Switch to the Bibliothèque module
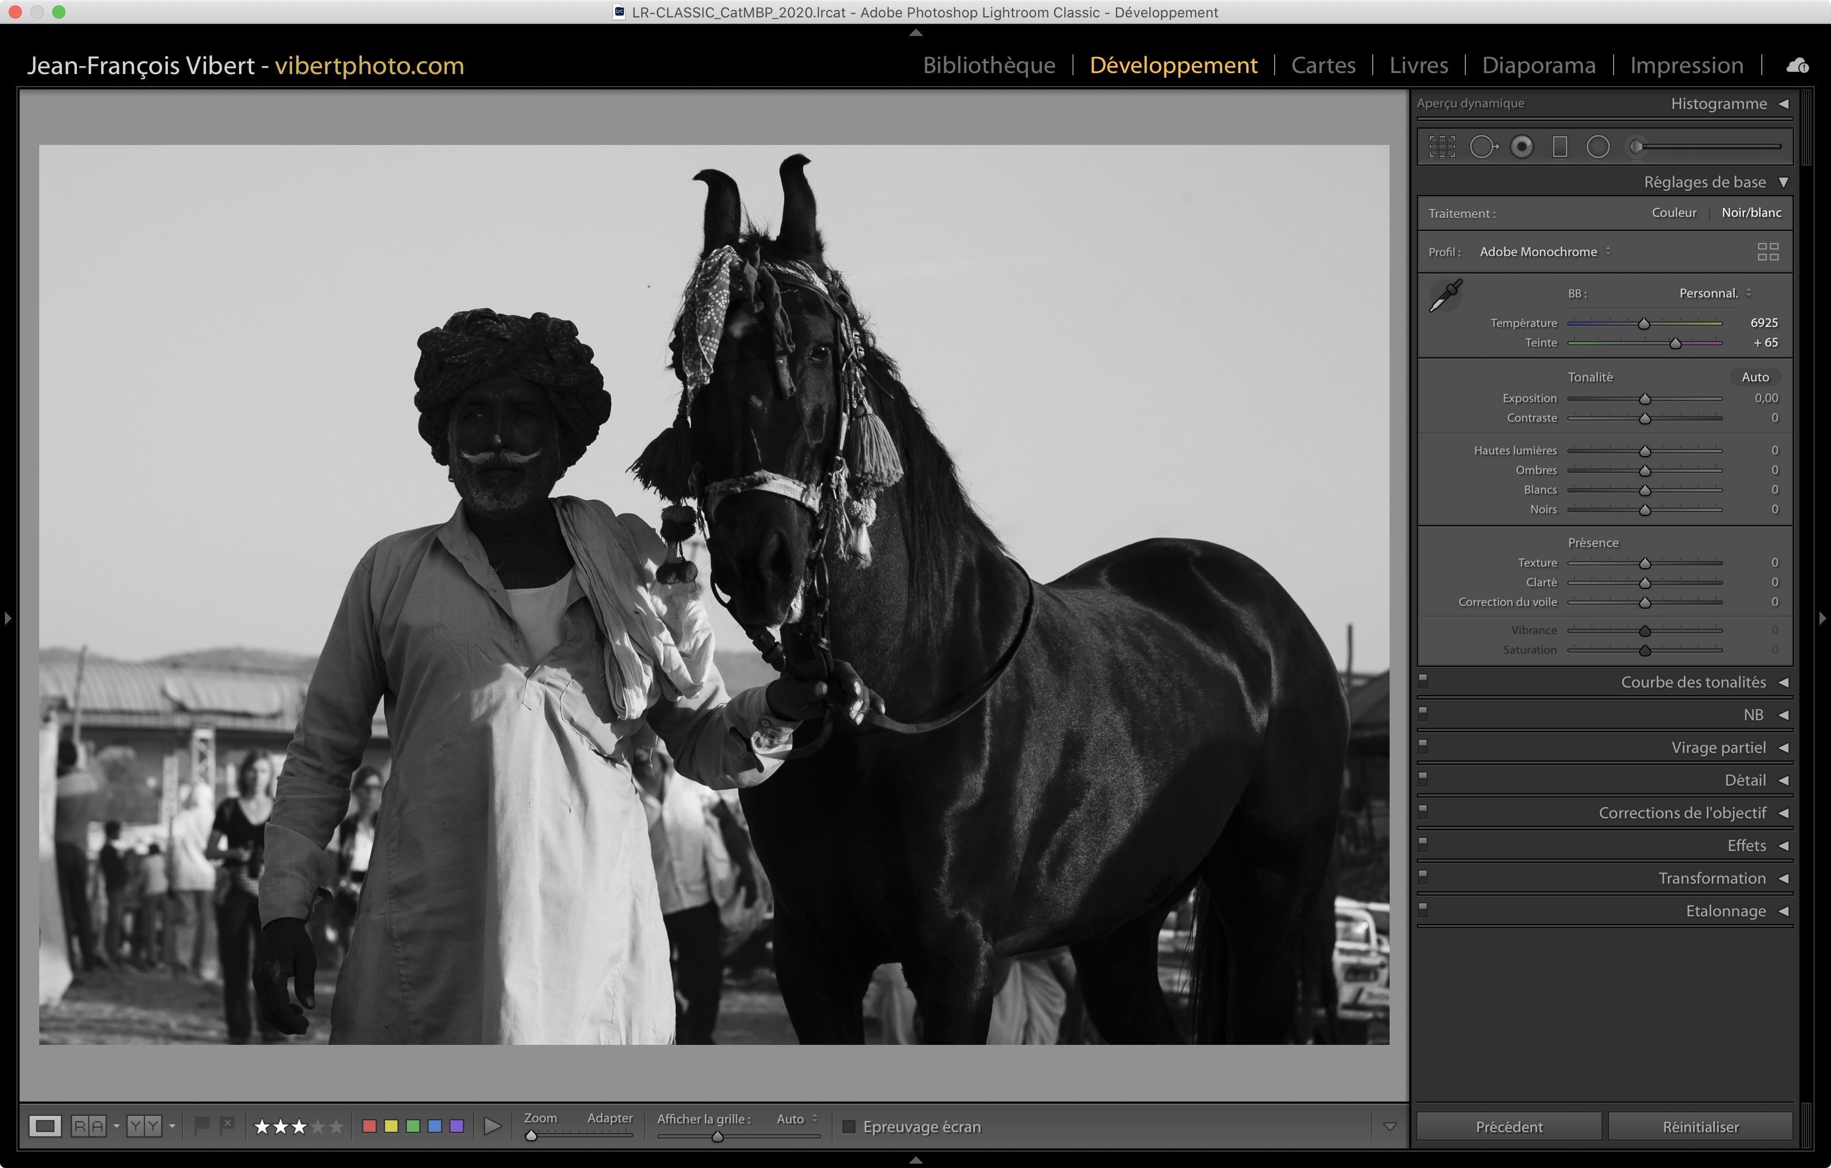Screen dimensions: 1831x1168 (x=989, y=65)
